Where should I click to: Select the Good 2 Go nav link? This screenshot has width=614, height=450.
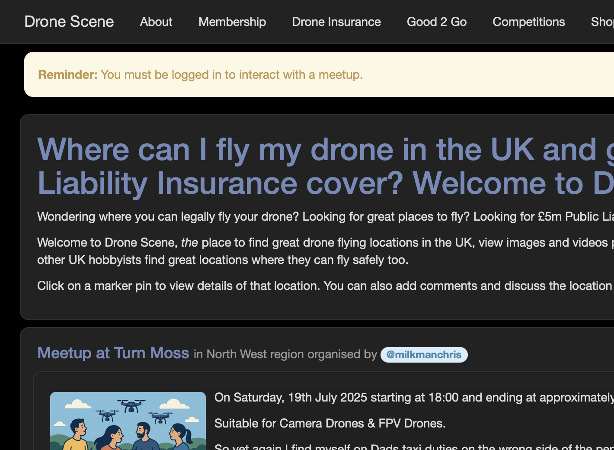click(437, 22)
